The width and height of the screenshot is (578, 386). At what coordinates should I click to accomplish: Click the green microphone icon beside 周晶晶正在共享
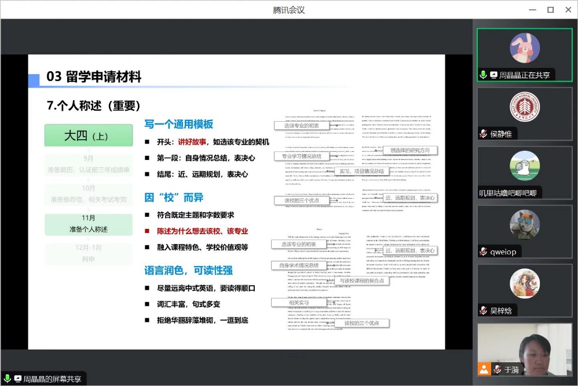coord(484,75)
